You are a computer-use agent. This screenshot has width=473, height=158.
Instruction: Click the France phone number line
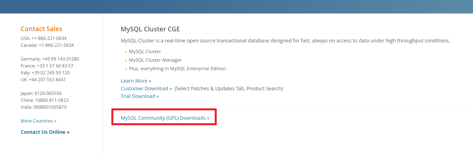click(x=47, y=66)
